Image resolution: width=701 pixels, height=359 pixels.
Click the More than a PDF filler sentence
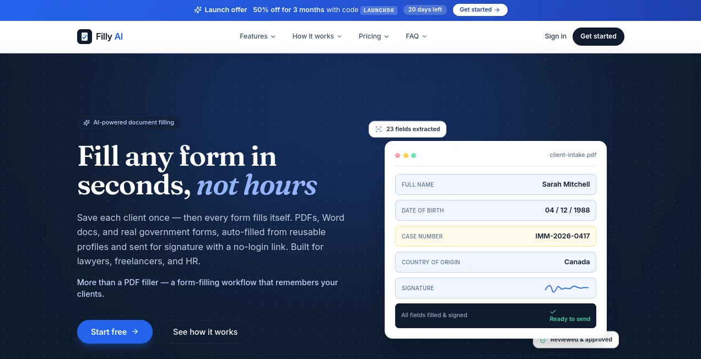point(208,288)
